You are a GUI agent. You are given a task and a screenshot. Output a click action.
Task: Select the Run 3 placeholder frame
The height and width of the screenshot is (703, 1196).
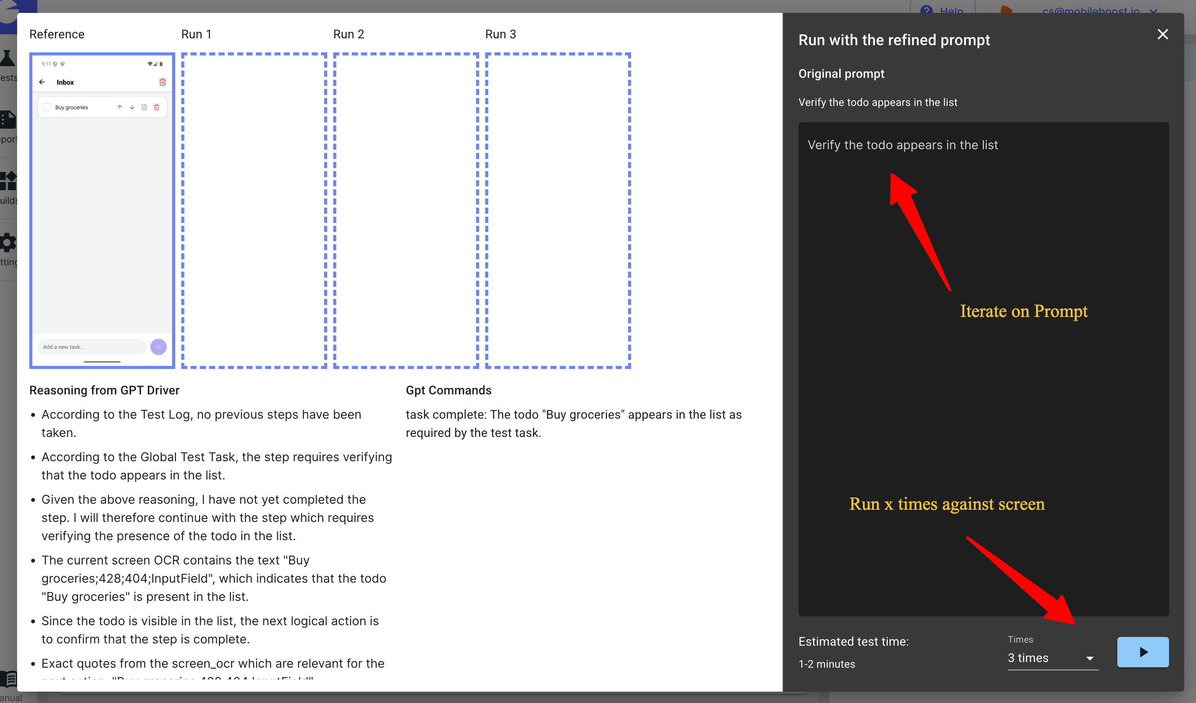tap(558, 210)
